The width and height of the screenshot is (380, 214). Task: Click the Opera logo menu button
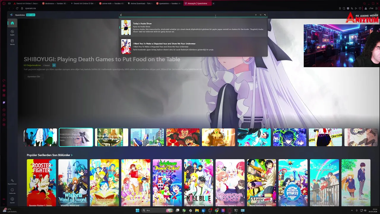(4, 3)
